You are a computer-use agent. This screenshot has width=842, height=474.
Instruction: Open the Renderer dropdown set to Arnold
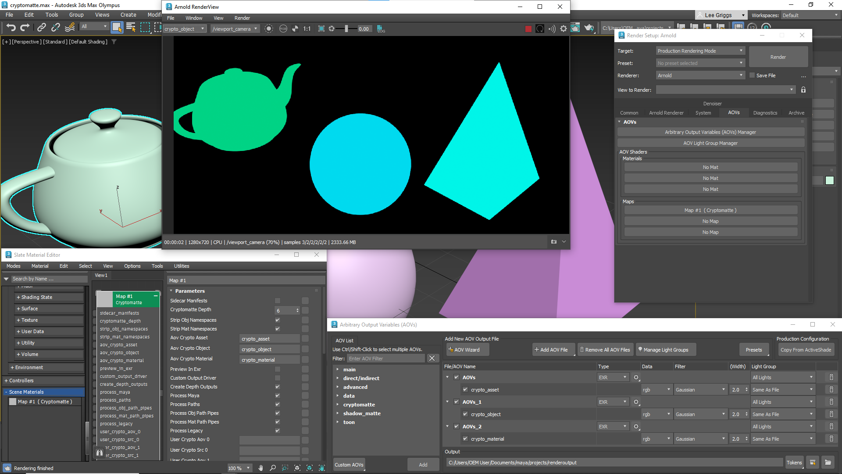click(700, 75)
